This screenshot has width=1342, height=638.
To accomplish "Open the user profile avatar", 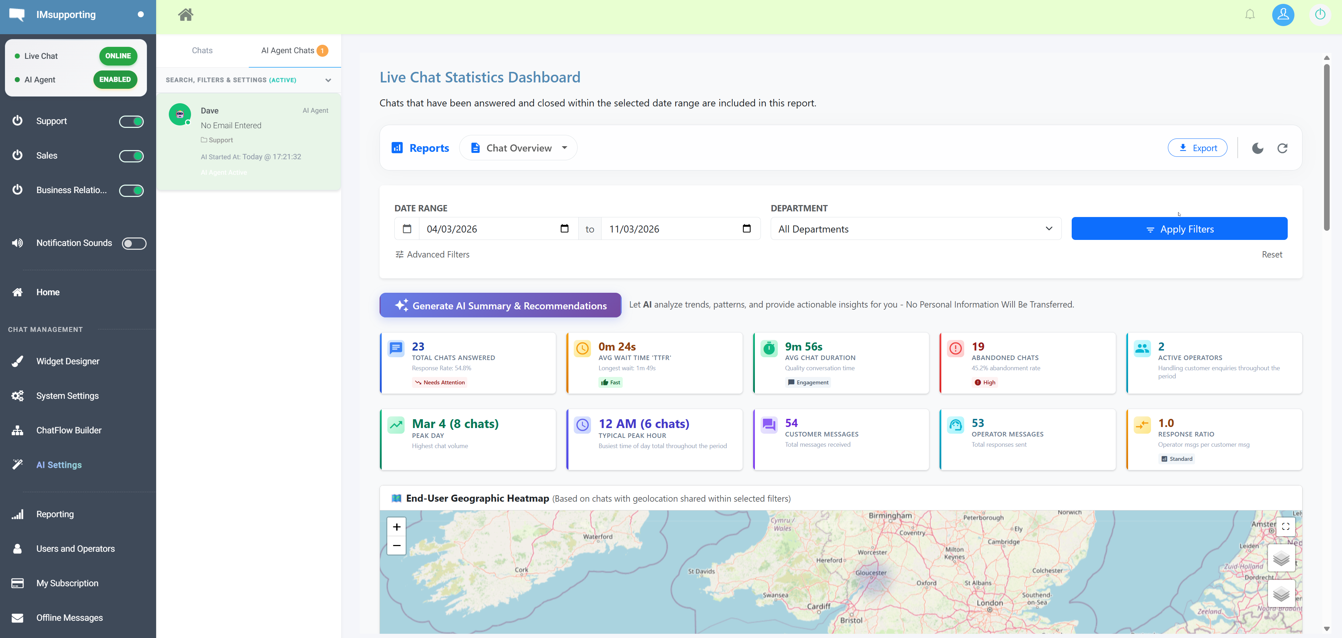I will click(x=1283, y=14).
